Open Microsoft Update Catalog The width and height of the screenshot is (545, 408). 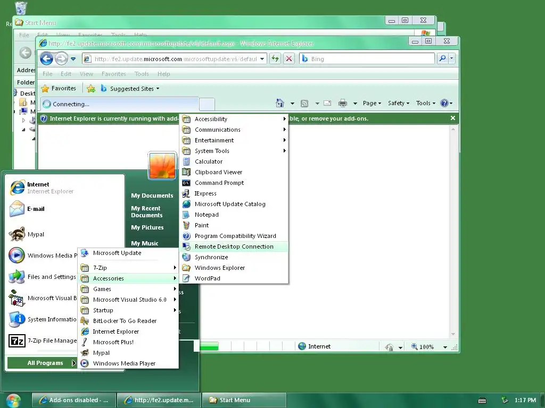pyautogui.click(x=234, y=204)
